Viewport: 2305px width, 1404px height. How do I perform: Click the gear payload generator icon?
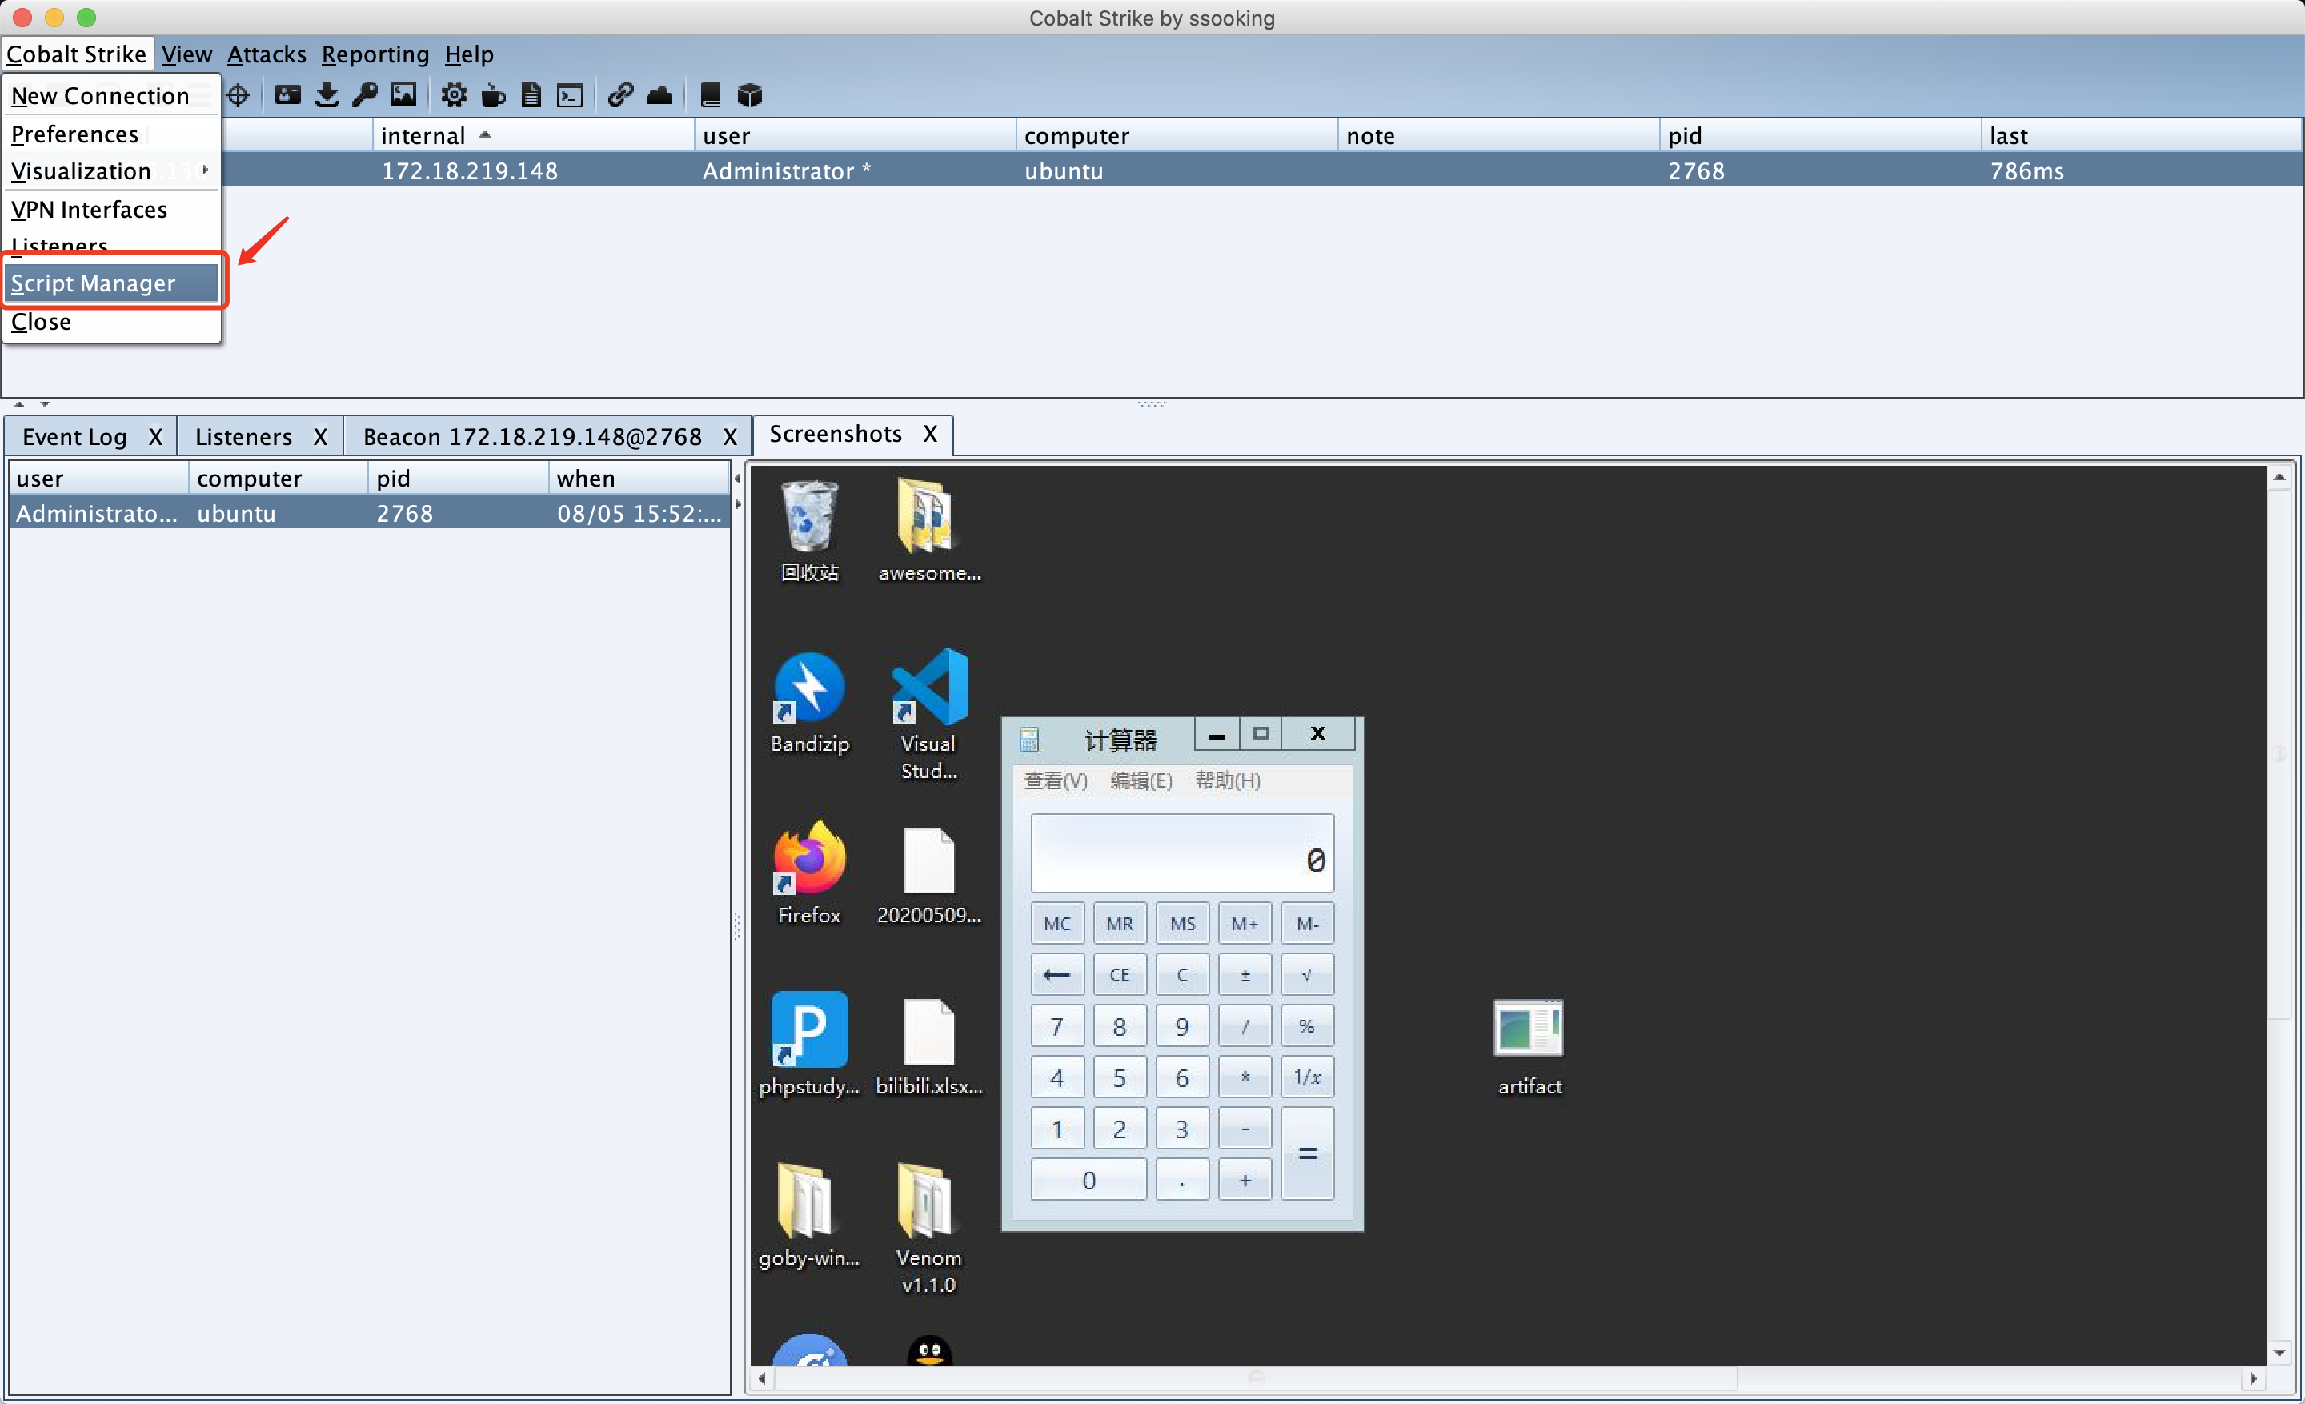(x=455, y=94)
